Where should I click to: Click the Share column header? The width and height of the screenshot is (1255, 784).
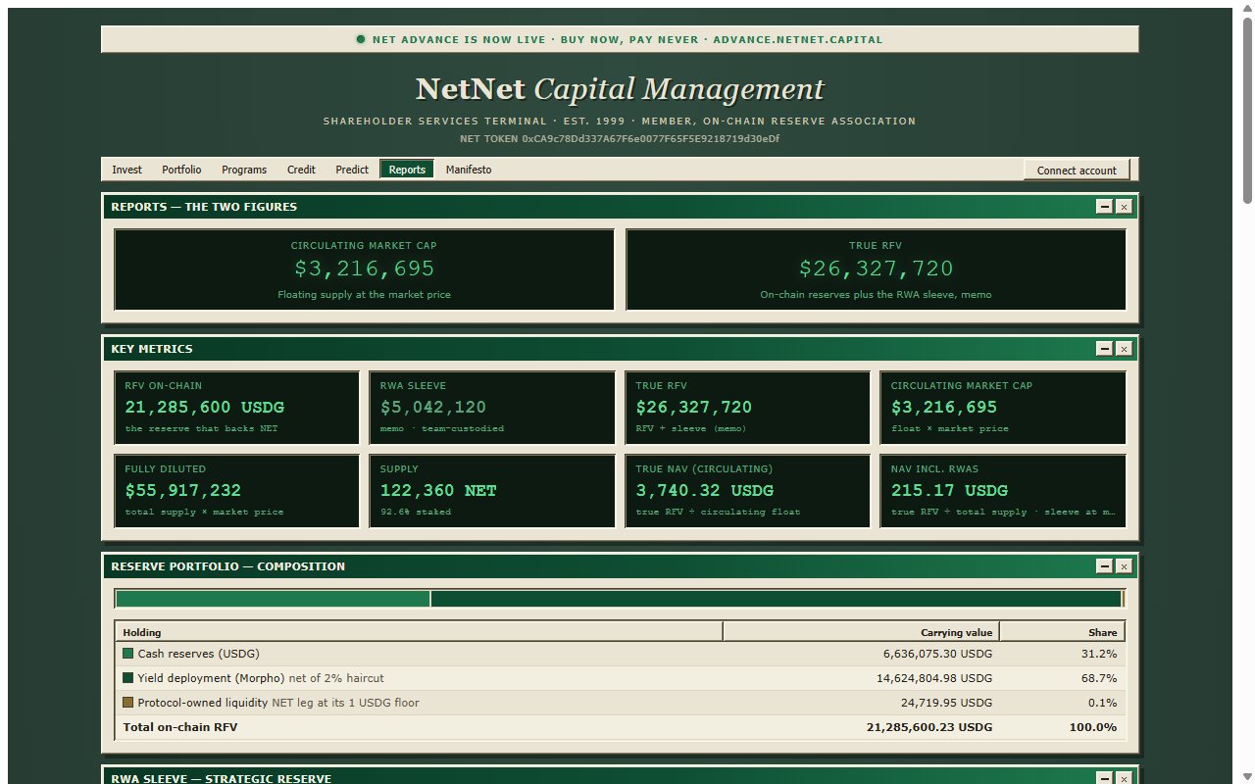point(1062,632)
